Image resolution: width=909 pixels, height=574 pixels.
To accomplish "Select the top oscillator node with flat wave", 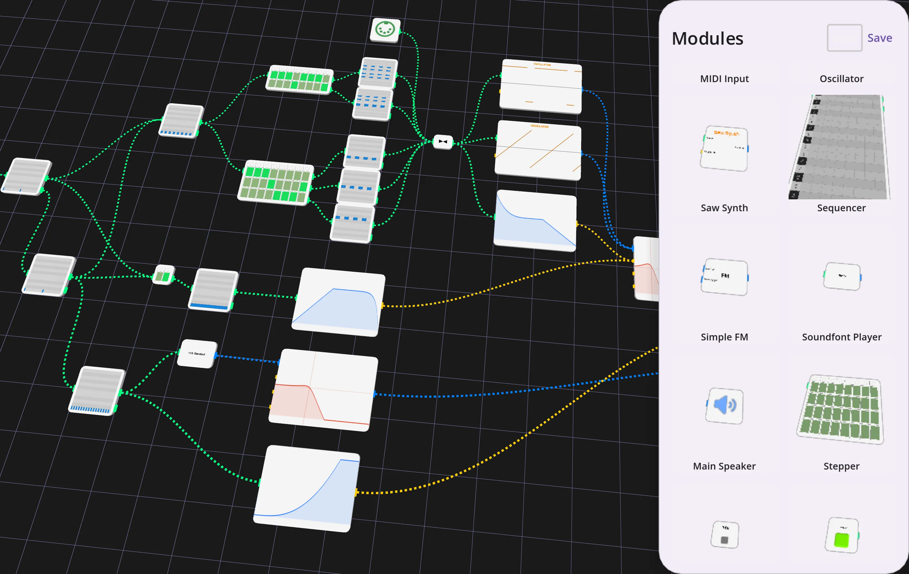I will (541, 86).
